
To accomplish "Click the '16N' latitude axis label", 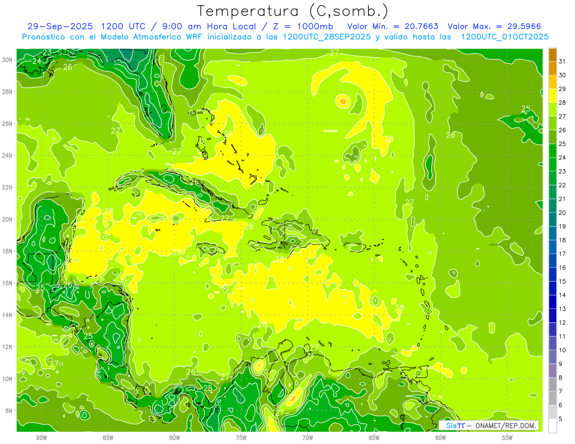I will click(x=7, y=283).
